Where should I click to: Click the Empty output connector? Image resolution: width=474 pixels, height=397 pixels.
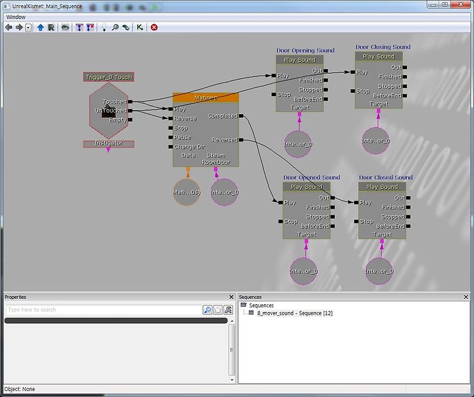[130, 120]
